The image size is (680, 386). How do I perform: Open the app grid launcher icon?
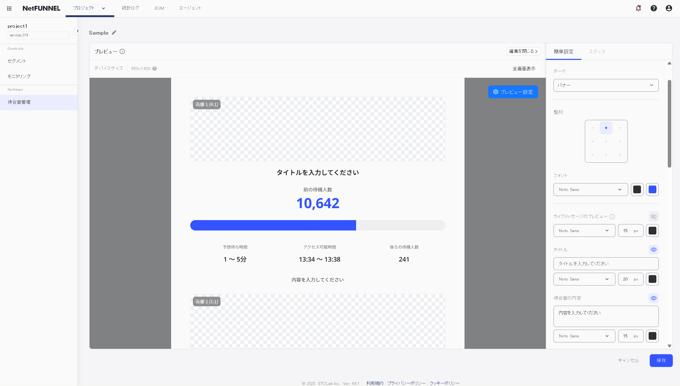point(9,8)
